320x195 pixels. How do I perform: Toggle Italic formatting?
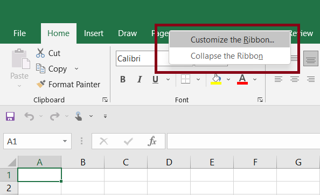(140, 79)
